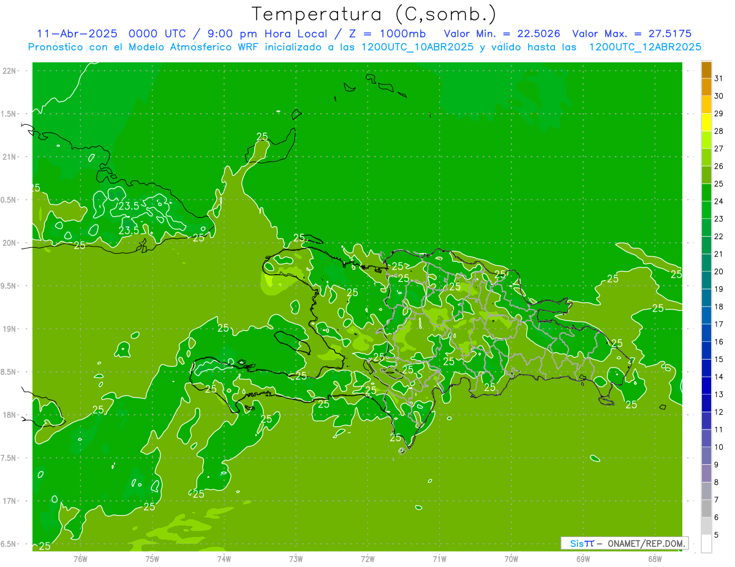Click the legend value 11
This screenshot has width=735, height=567.
coord(718,429)
